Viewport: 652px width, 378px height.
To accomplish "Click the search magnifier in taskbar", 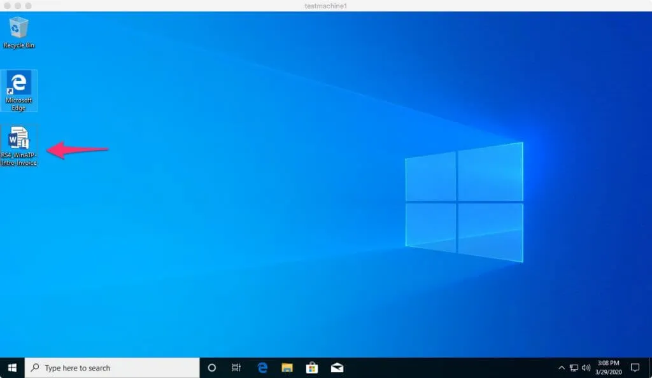I will [36, 368].
